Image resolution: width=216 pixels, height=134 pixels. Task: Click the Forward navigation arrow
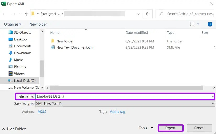(13, 14)
